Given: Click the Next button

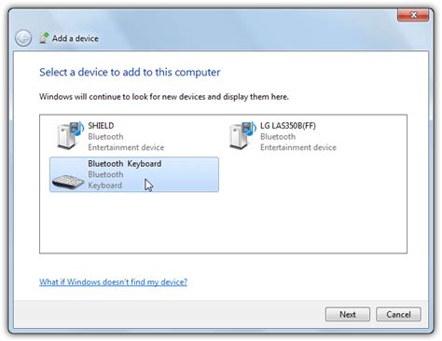Looking at the screenshot, I should [348, 314].
